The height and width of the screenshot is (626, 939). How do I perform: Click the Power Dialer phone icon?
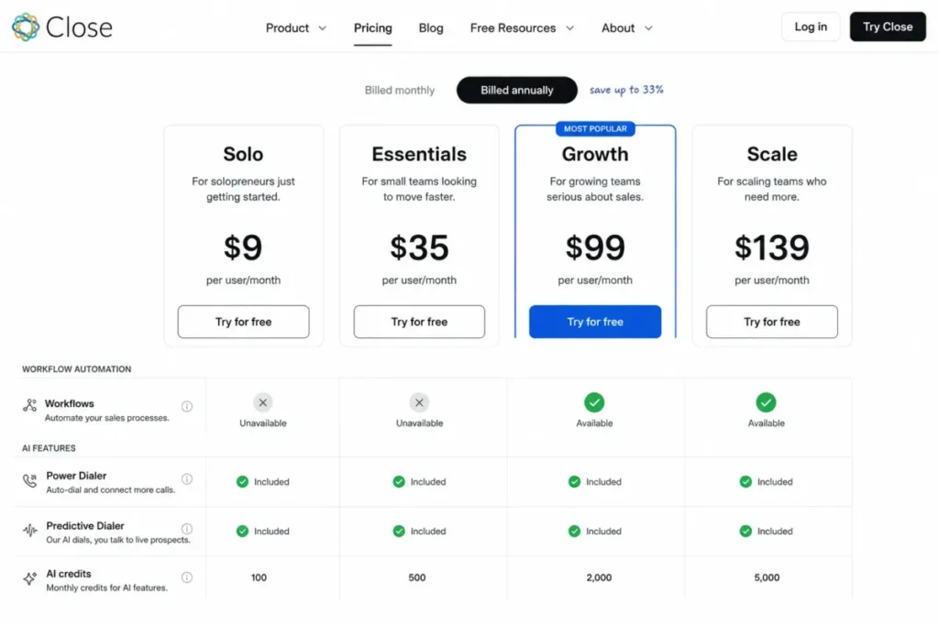pyautogui.click(x=30, y=480)
